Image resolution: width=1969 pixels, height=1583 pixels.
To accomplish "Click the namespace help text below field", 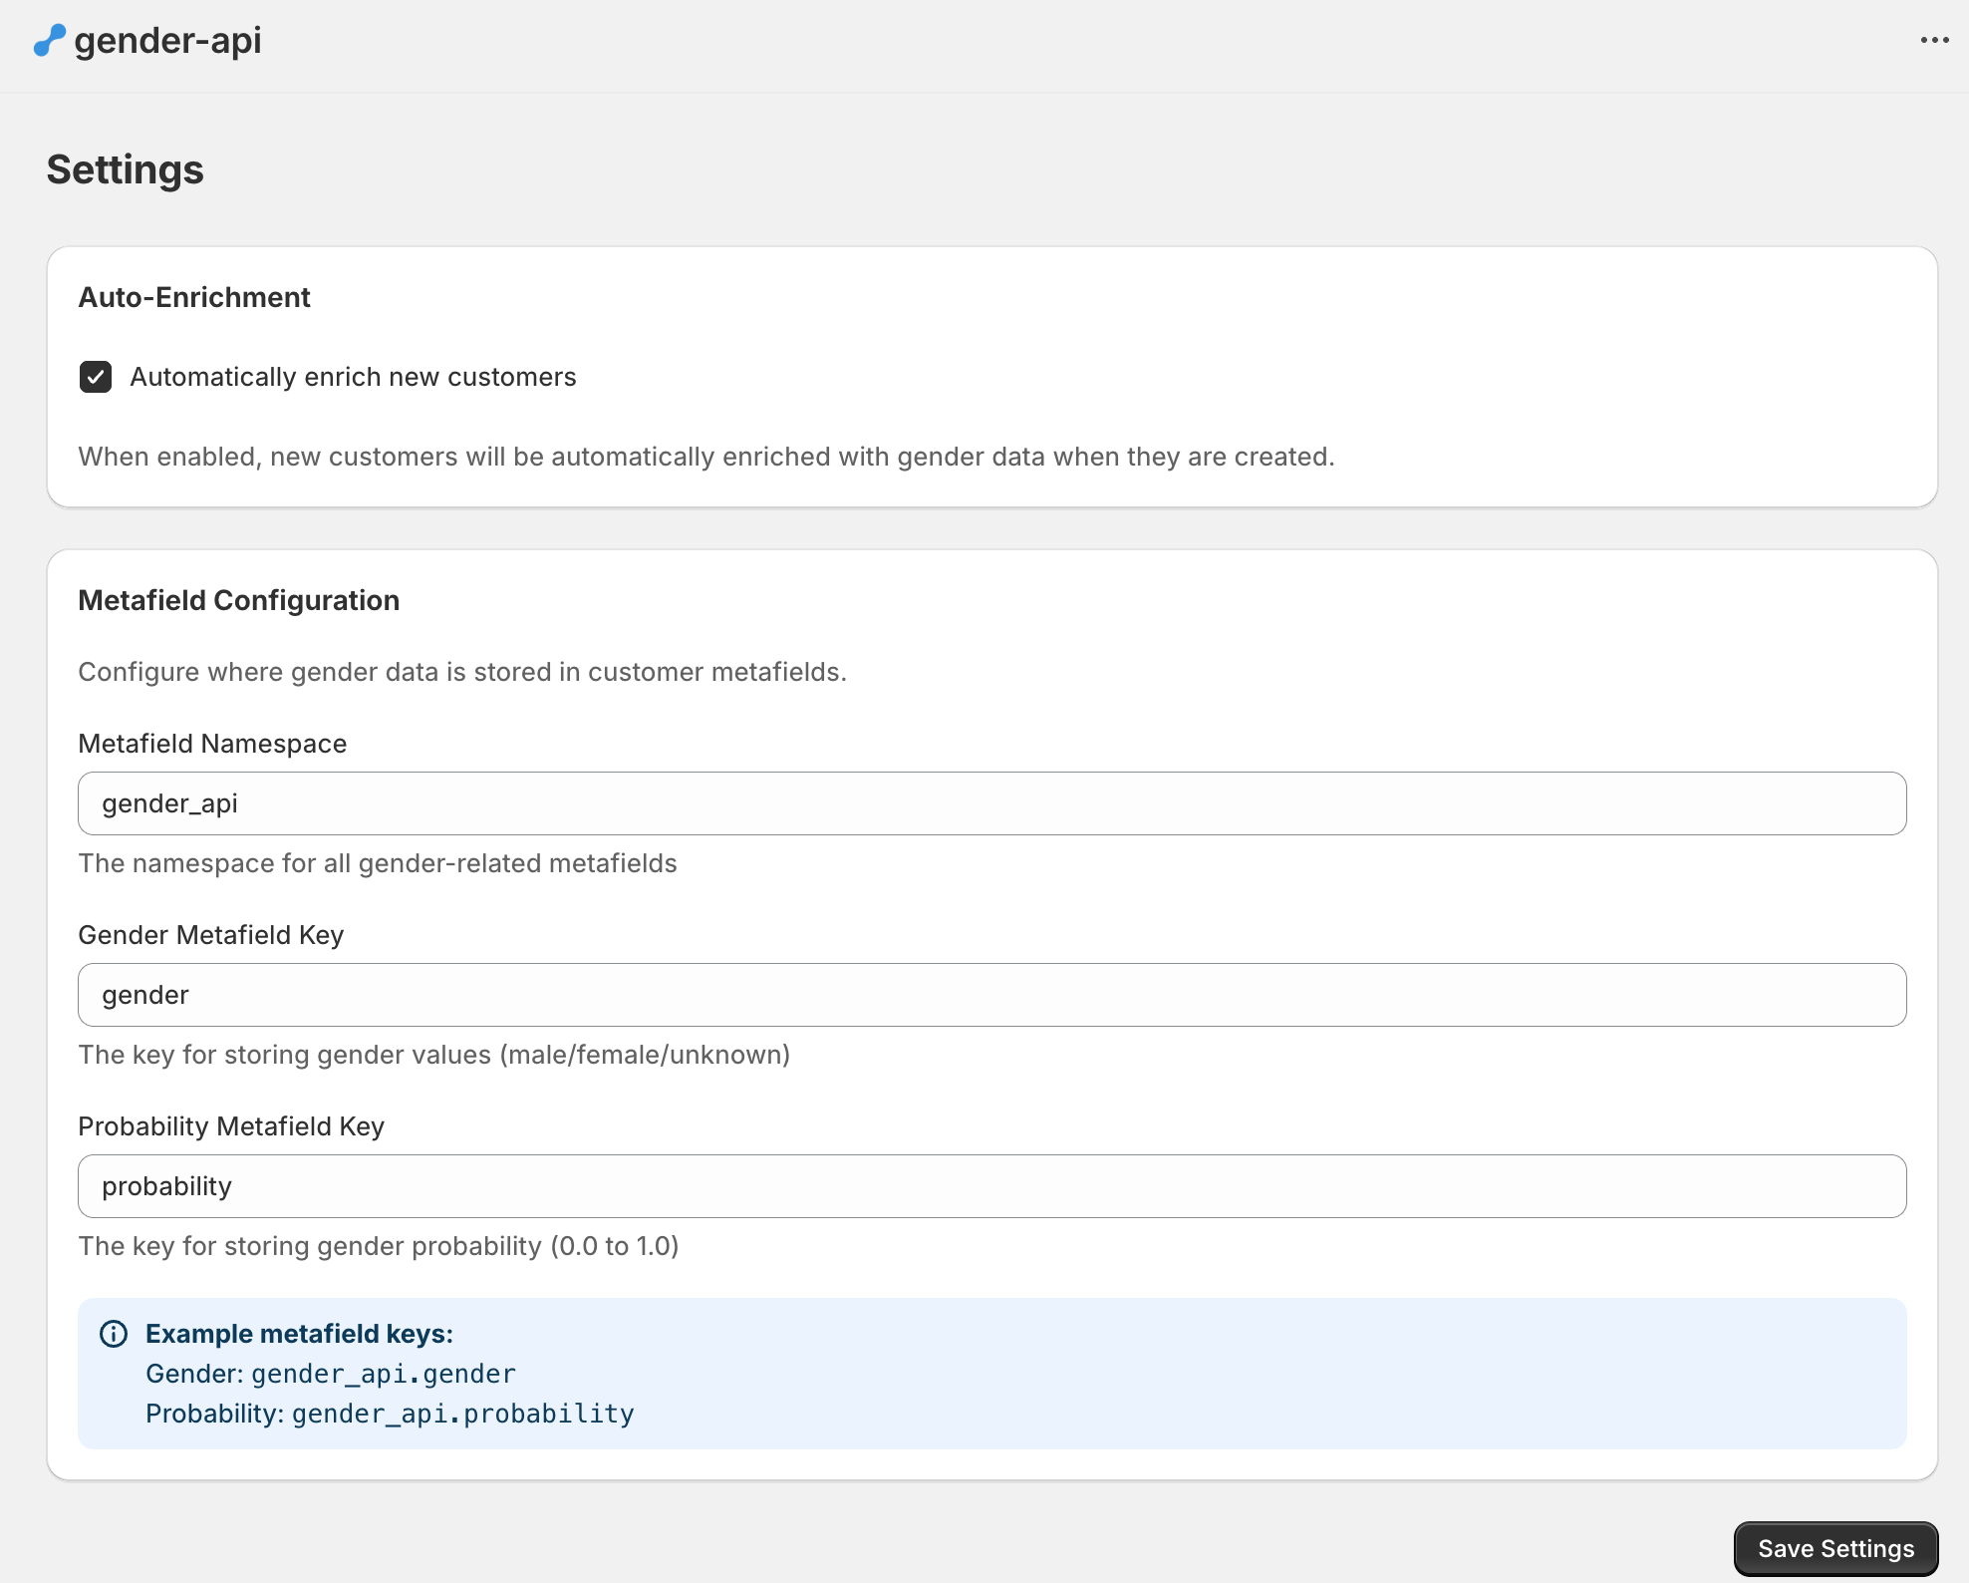I will click(378, 863).
